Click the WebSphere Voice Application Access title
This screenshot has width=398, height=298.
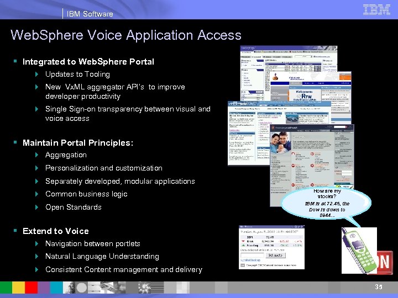point(126,35)
